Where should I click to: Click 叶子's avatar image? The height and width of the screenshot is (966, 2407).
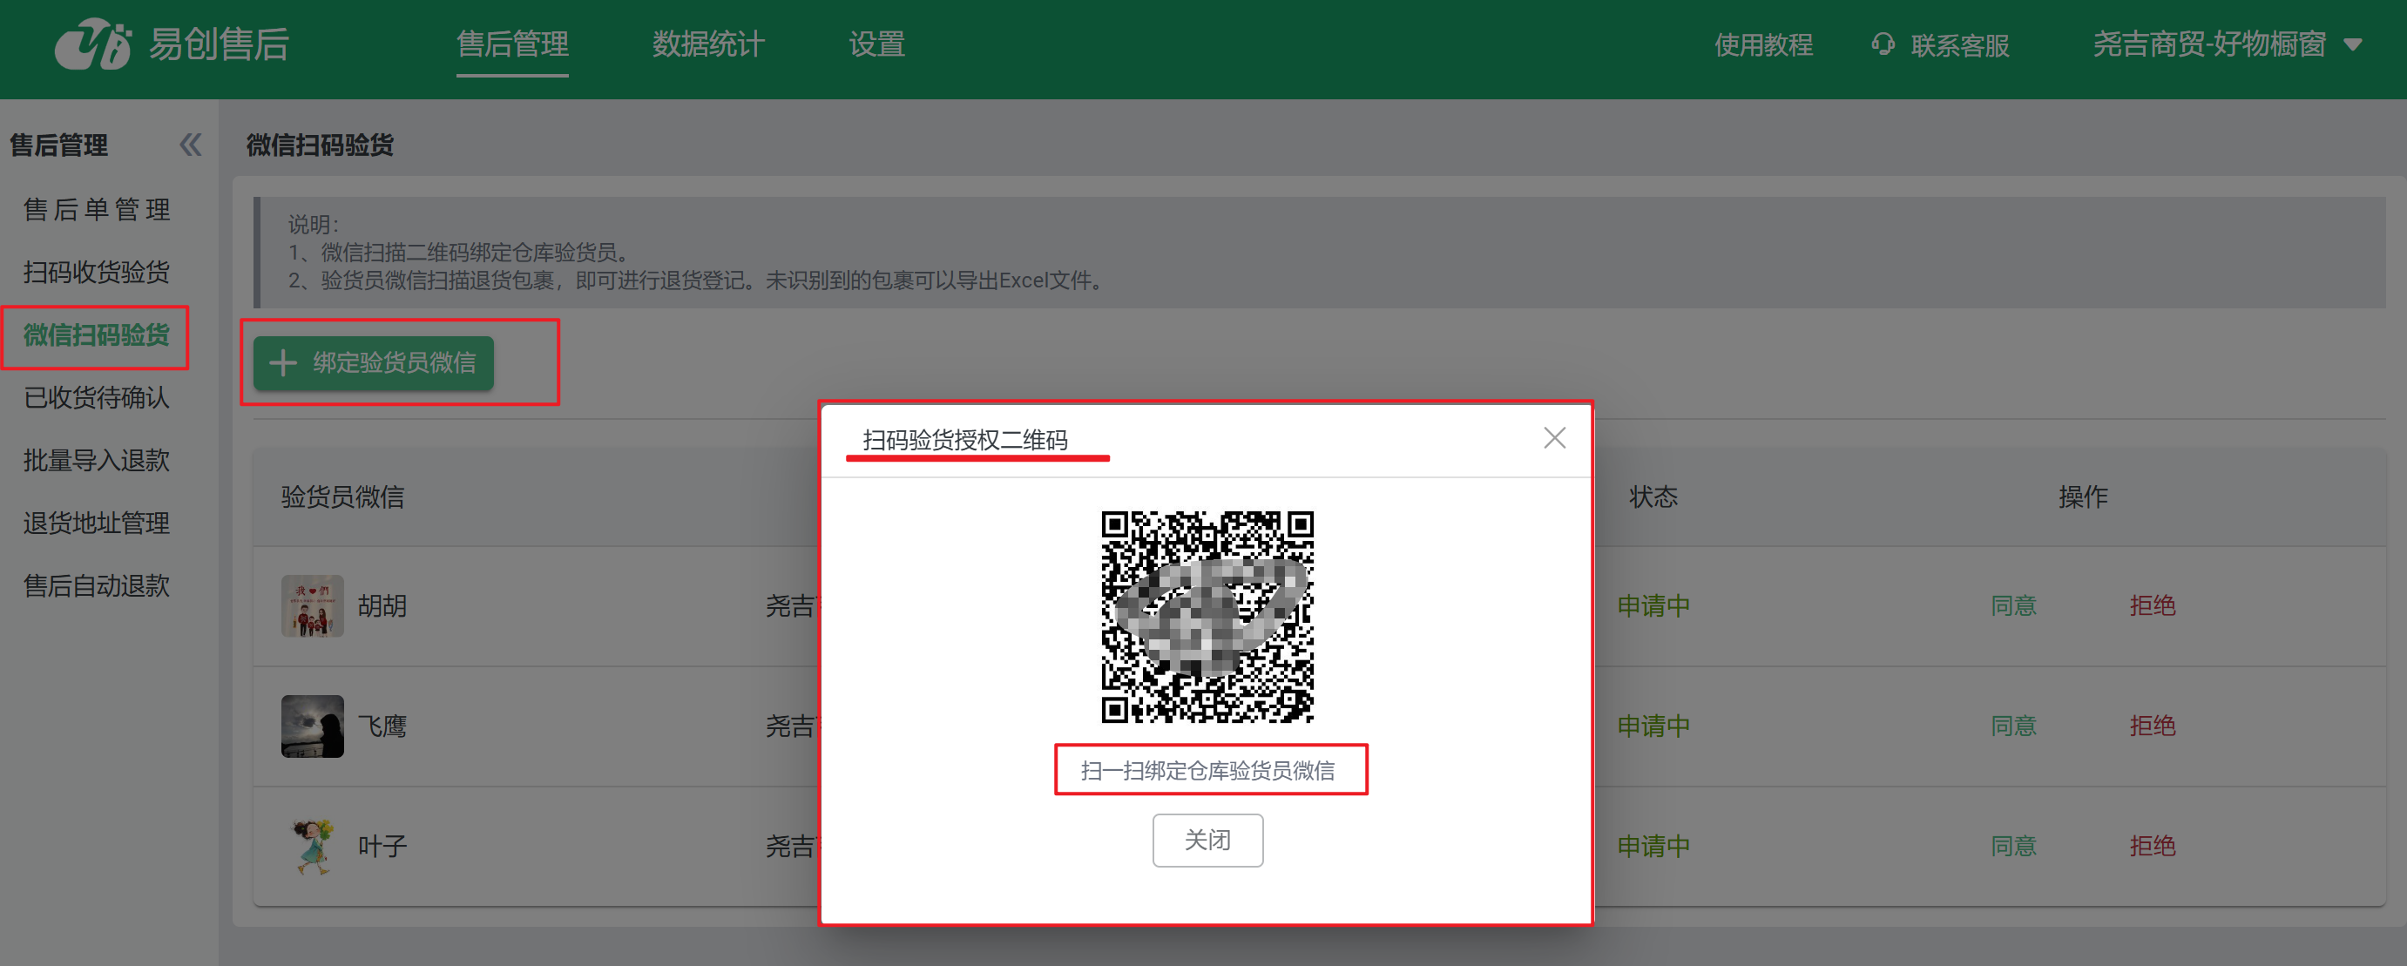point(312,846)
